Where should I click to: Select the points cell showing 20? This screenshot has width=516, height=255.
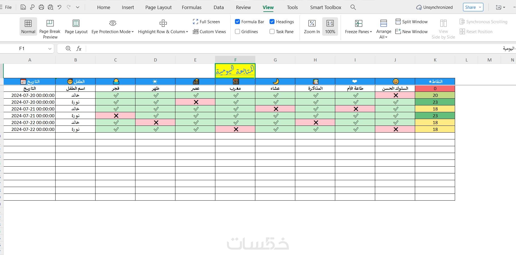(x=435, y=95)
